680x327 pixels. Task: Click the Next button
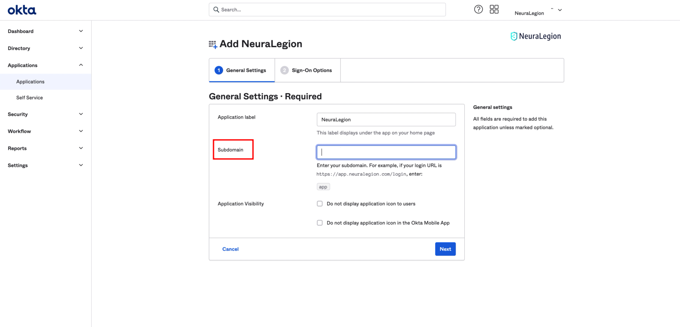[x=445, y=249]
